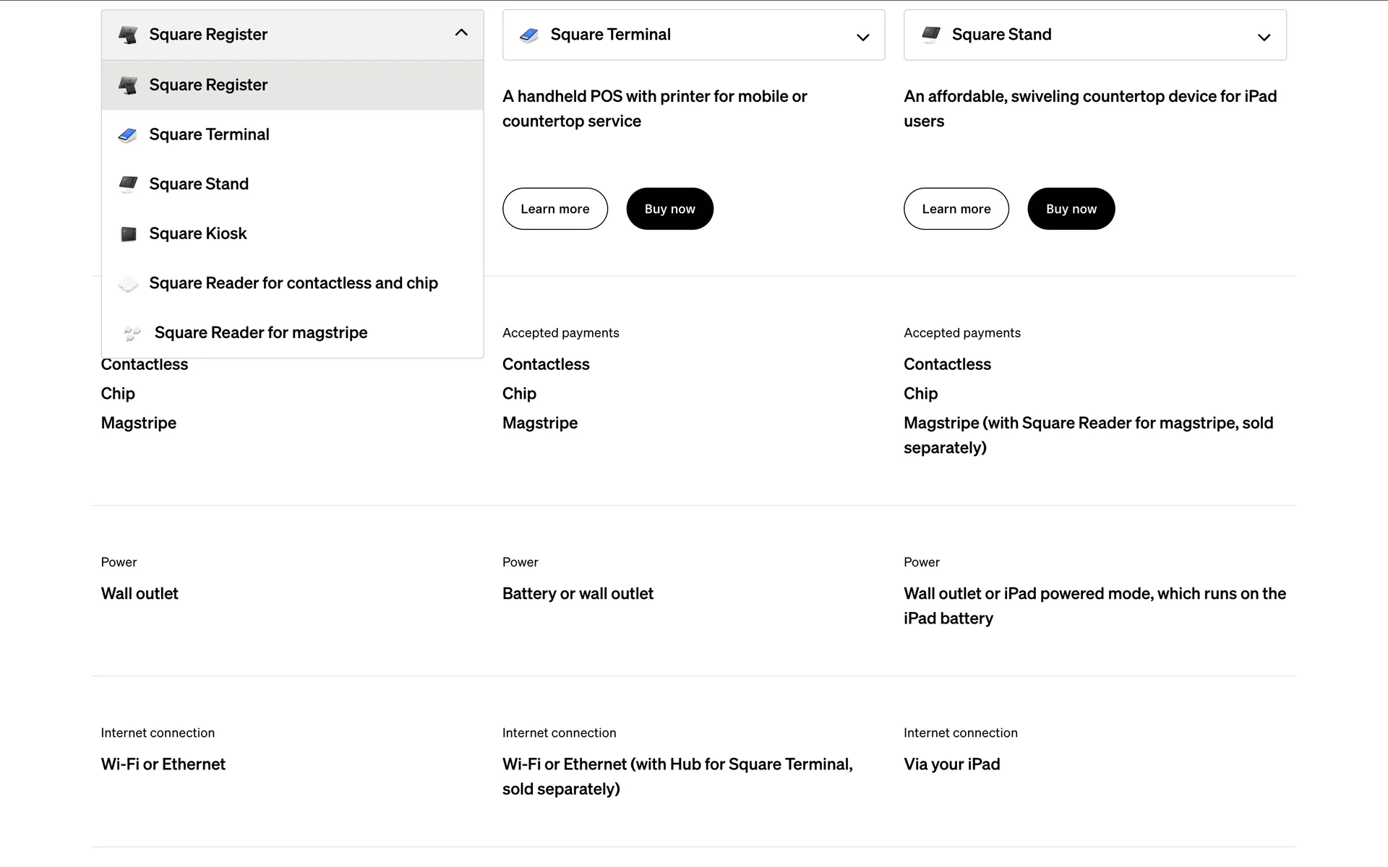Collapse the open Square Register dropdown
The image size is (1388, 867).
461,33
